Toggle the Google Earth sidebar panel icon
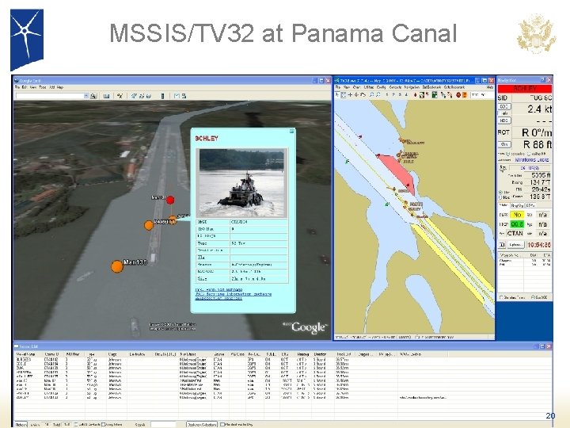Screen dimensions: 570x428 [107, 96]
